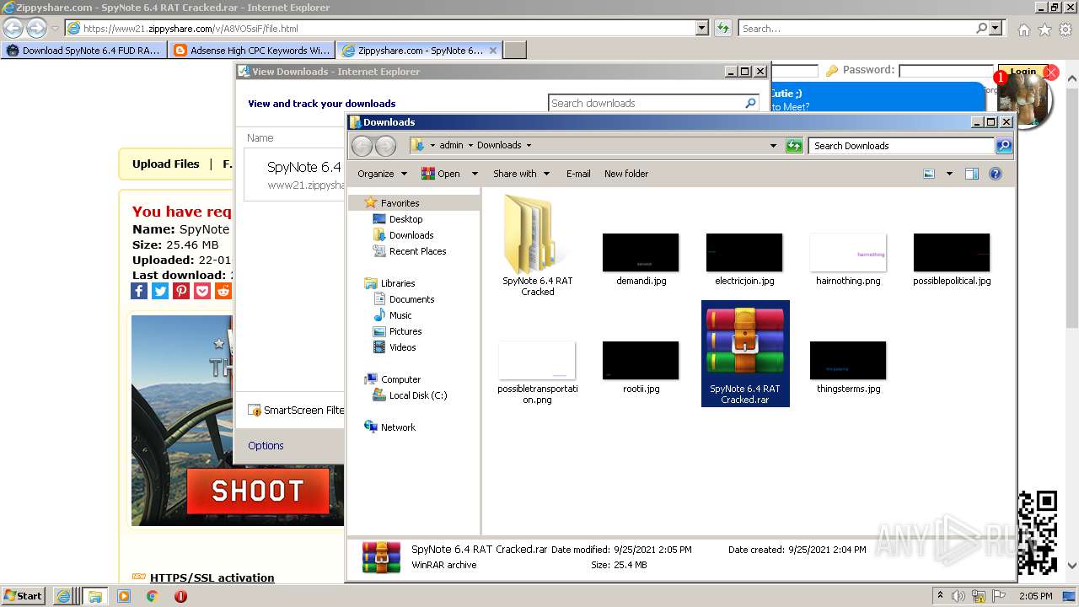The width and height of the screenshot is (1079, 607).
Task: Click admin in the breadcrumb path
Action: coord(451,145)
